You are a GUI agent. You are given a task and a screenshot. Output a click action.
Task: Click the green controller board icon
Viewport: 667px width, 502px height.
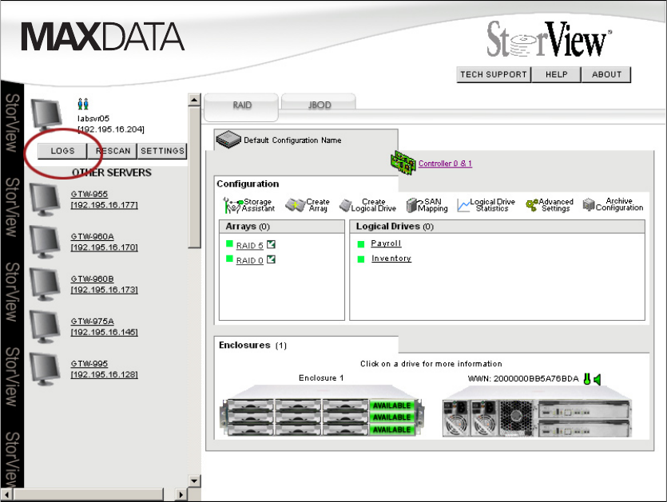click(x=403, y=162)
